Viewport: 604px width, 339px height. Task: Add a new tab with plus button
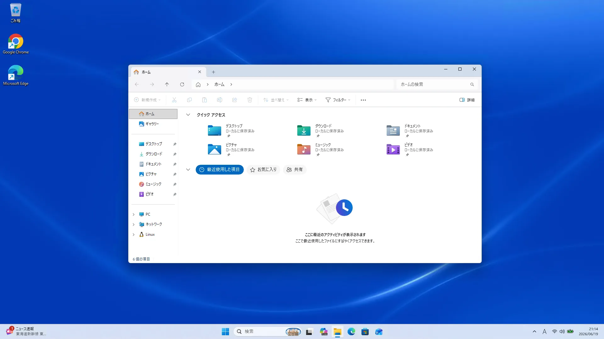click(213, 72)
